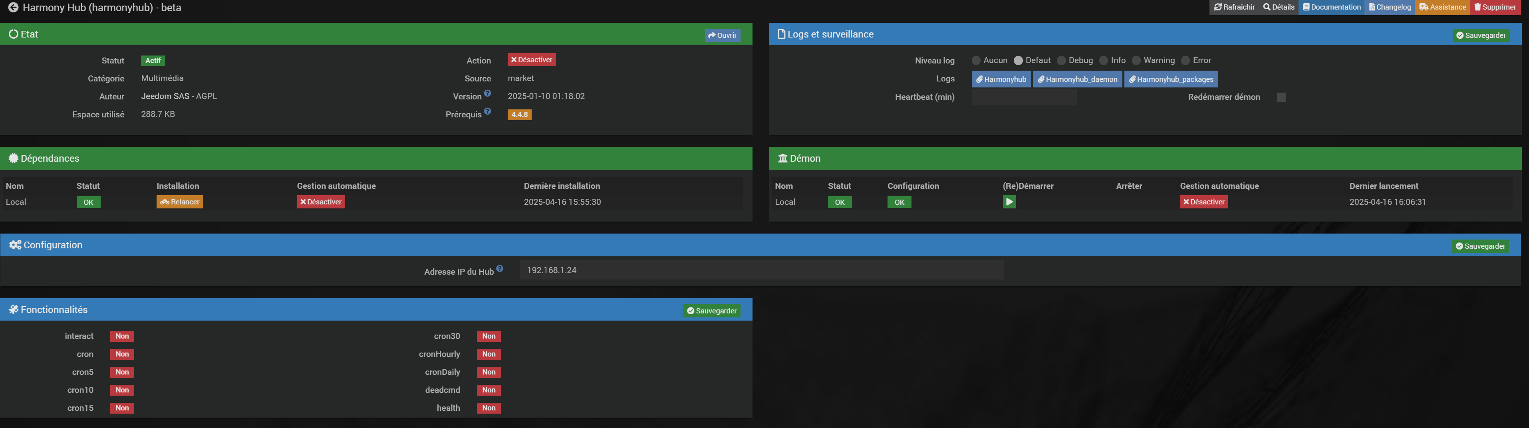Start the daemon with the green play icon
Screen dimensions: 1529x428
1009,202
